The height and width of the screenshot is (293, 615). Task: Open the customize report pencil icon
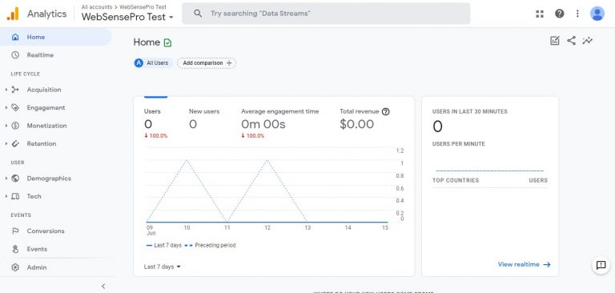point(555,40)
